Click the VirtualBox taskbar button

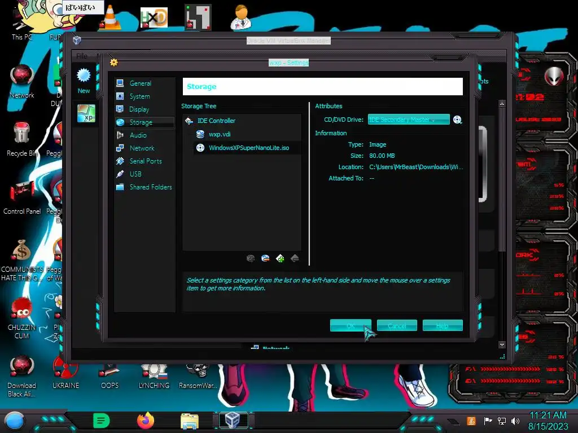[x=233, y=421]
